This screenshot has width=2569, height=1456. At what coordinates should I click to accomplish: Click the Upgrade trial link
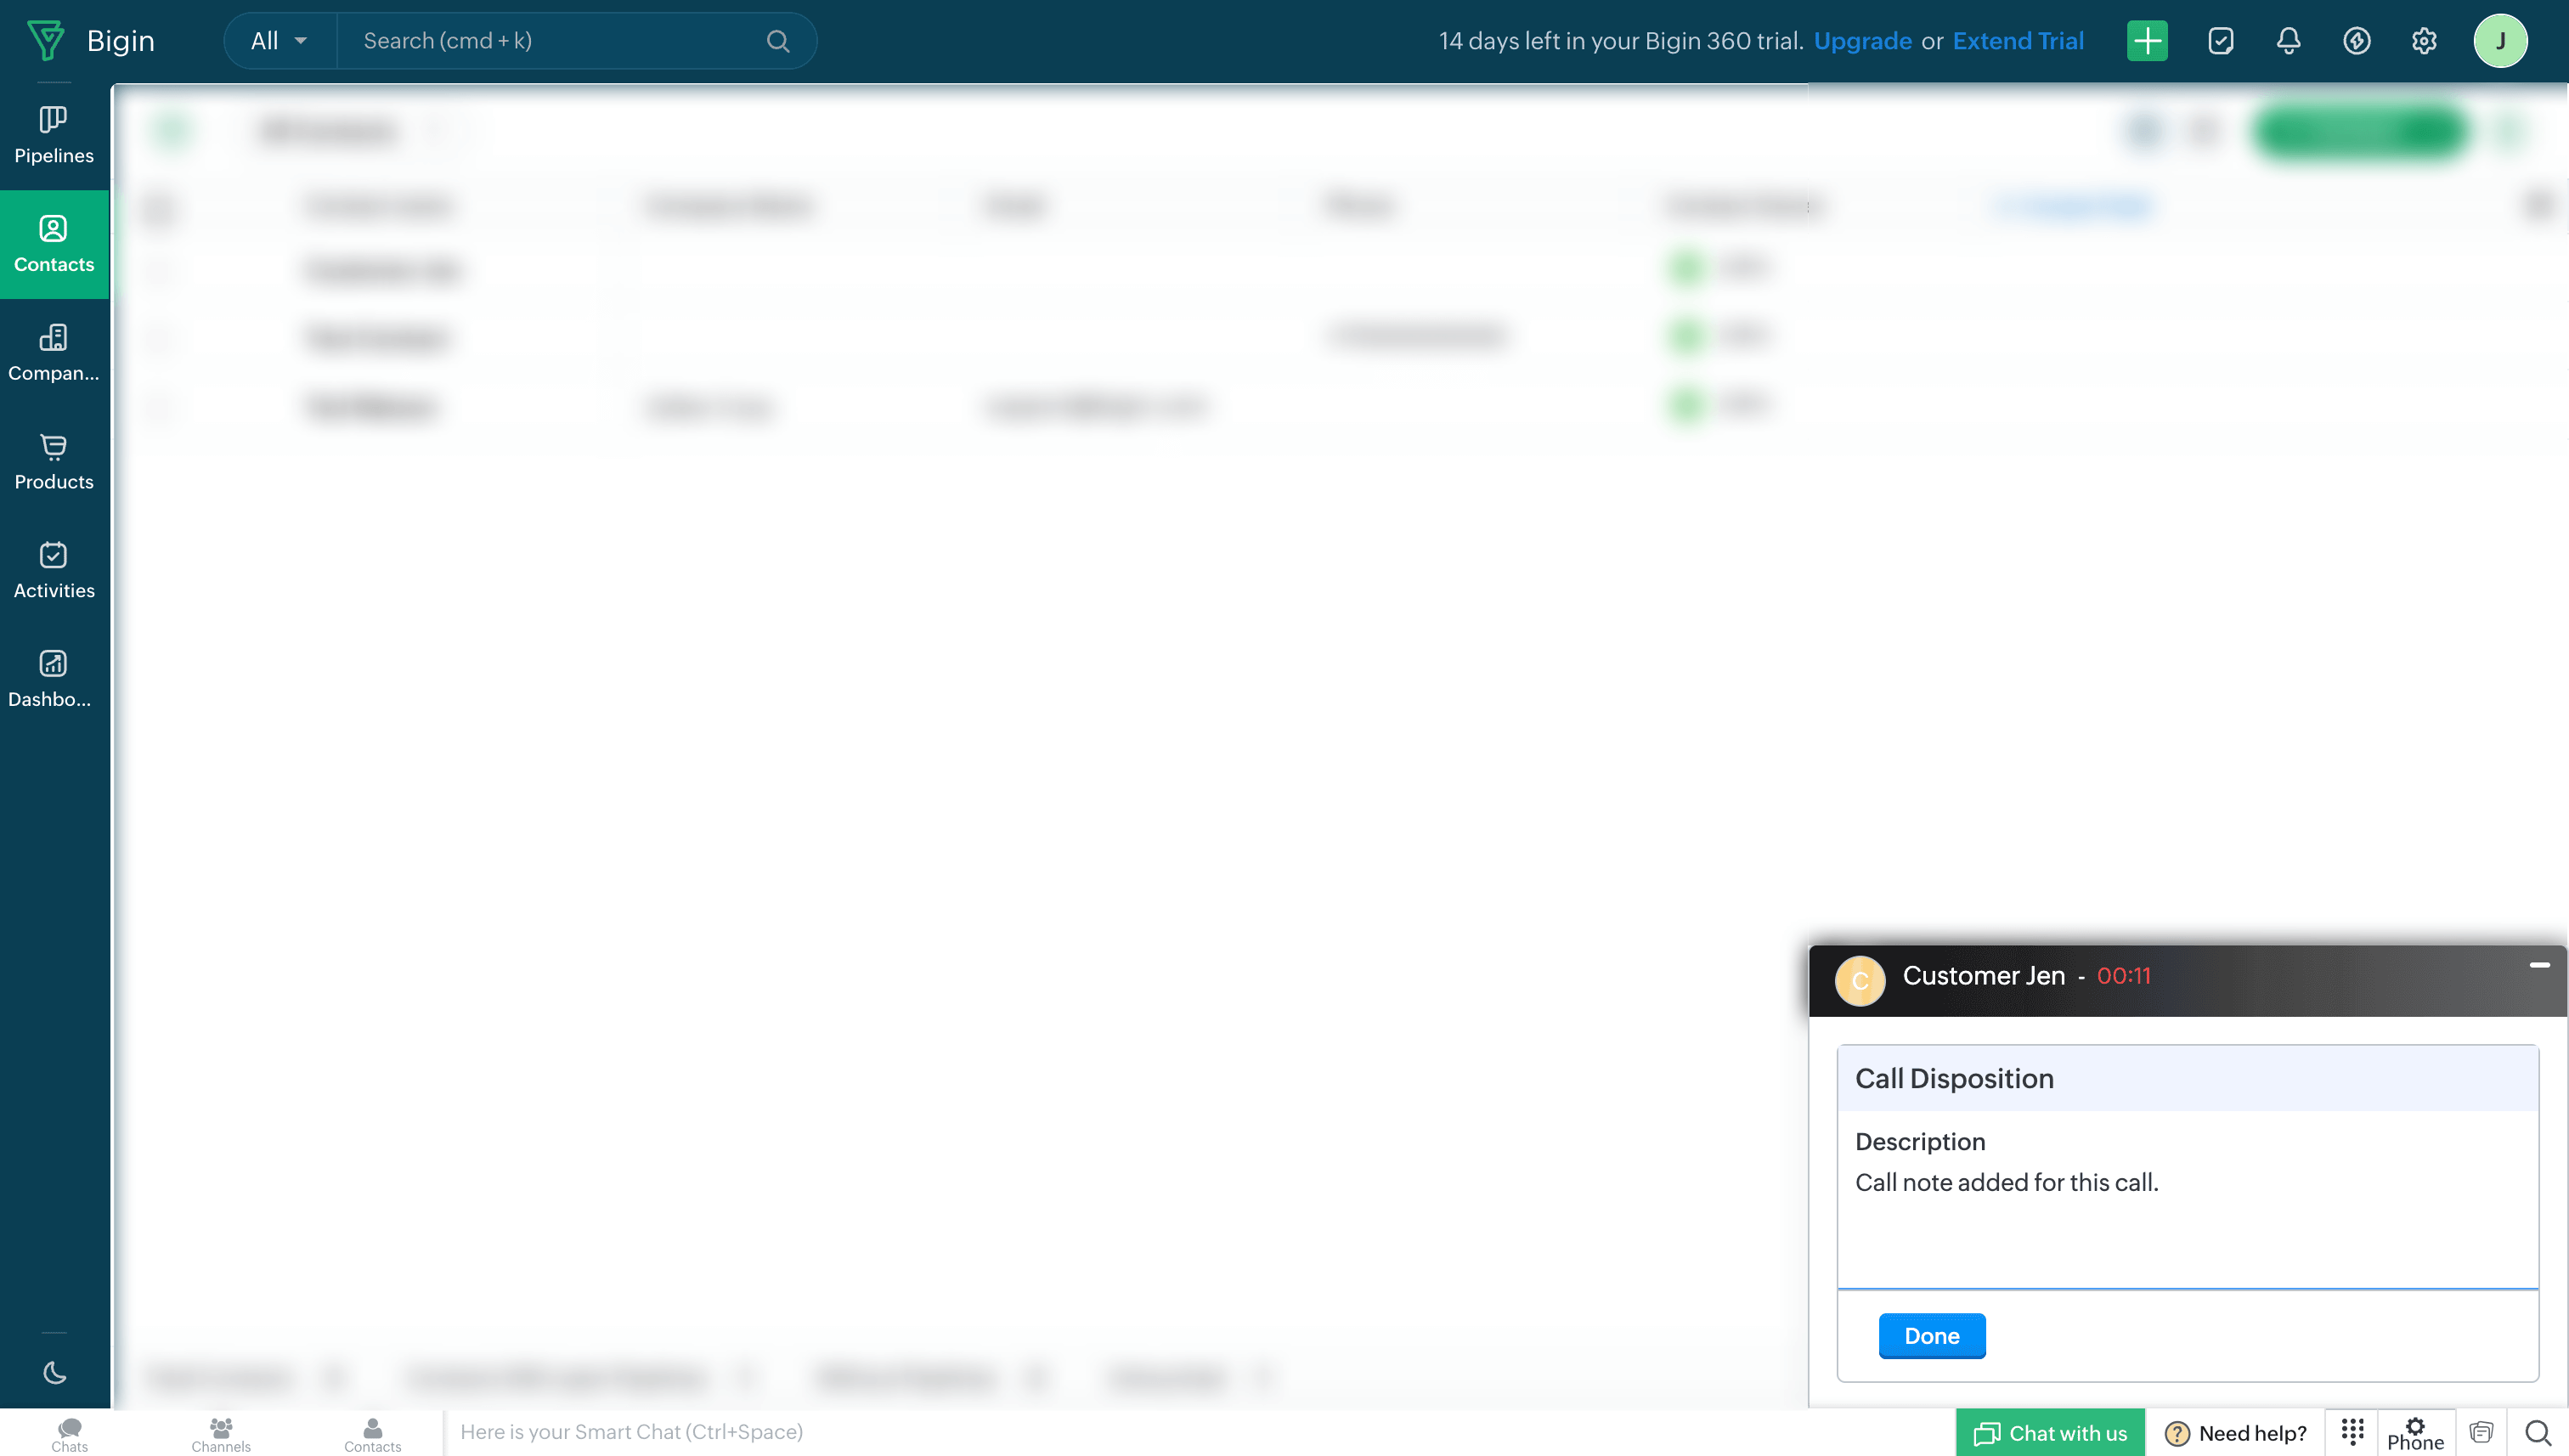[x=1862, y=41]
